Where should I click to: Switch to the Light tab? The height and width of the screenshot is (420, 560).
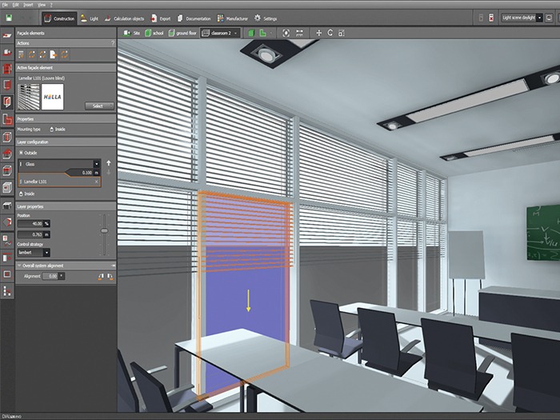point(91,17)
